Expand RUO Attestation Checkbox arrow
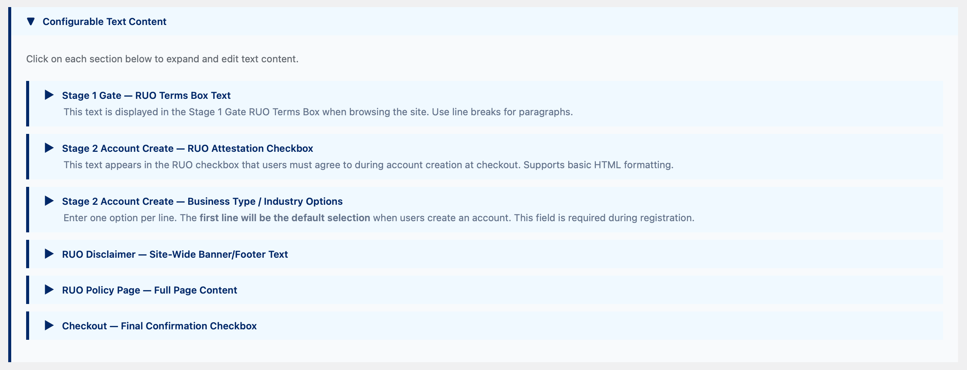This screenshot has height=370, width=967. pos(49,148)
